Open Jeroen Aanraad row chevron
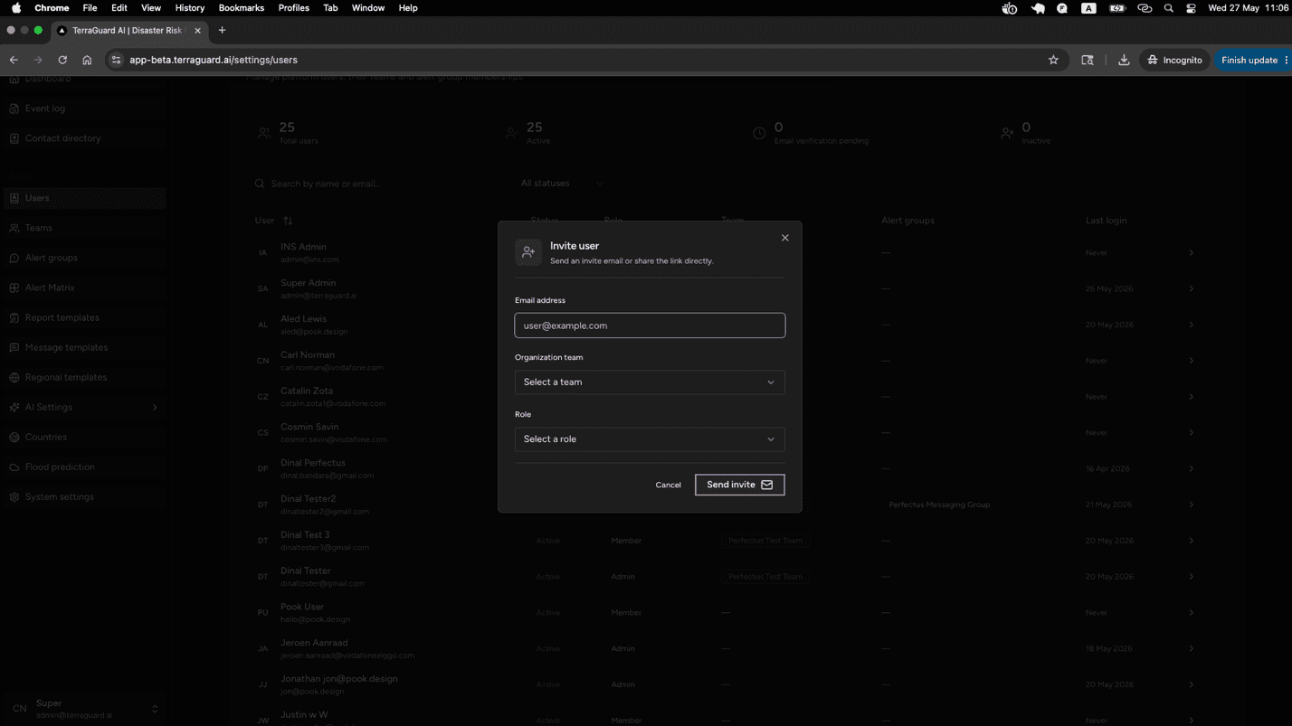This screenshot has height=726, width=1292. [x=1191, y=648]
